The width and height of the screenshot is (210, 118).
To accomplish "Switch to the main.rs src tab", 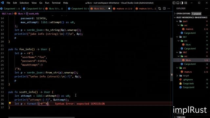I will pos(123,9).
